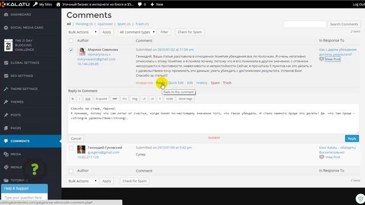Click History link under Марина's comment
This screenshot has width=365, height=205.
(202, 83)
